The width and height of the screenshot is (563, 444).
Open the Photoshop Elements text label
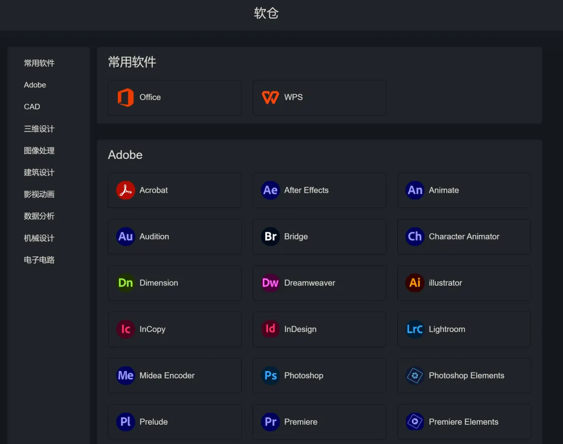pyautogui.click(x=467, y=376)
